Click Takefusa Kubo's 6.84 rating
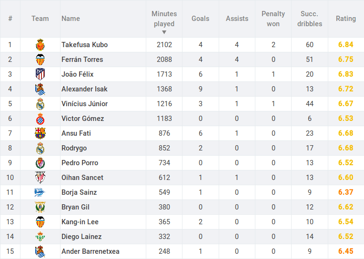This screenshot has height=259, width=364. (x=346, y=45)
